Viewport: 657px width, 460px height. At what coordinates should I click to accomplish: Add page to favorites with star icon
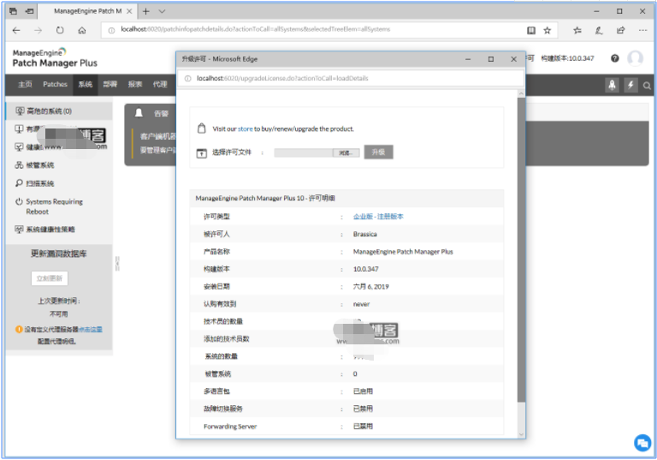(x=547, y=30)
